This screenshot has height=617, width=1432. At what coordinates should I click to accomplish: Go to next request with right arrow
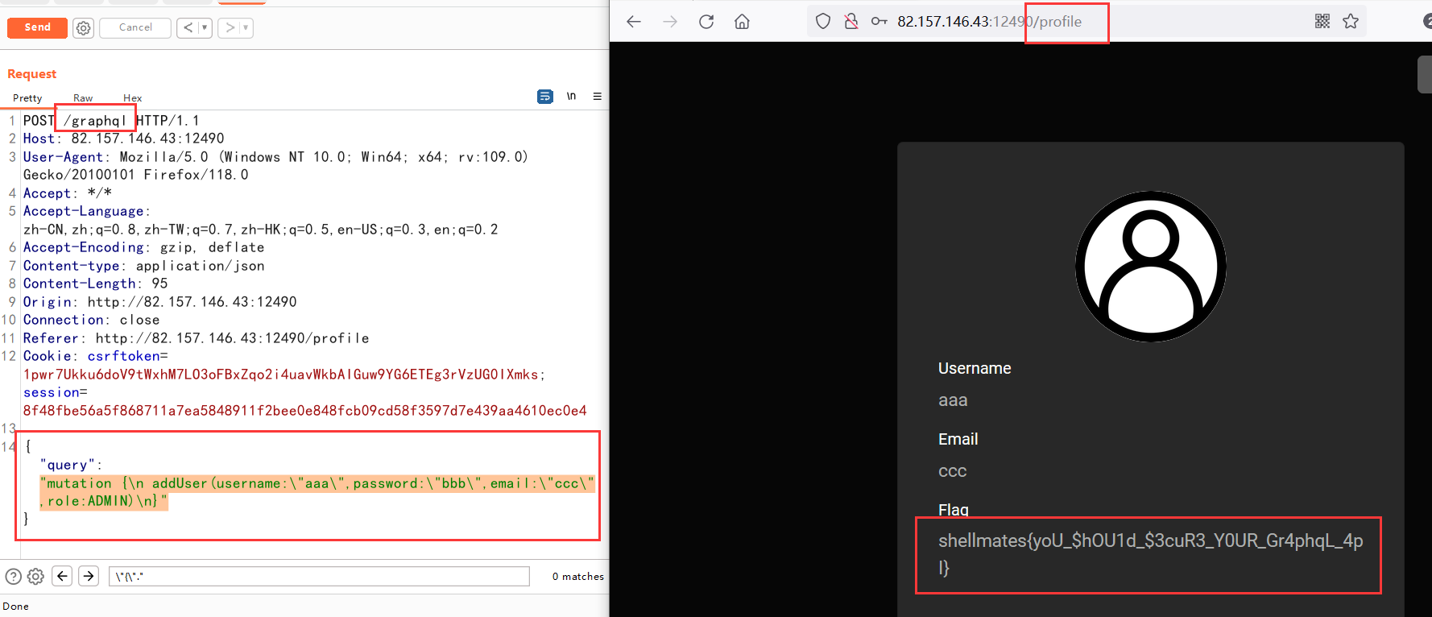(230, 27)
